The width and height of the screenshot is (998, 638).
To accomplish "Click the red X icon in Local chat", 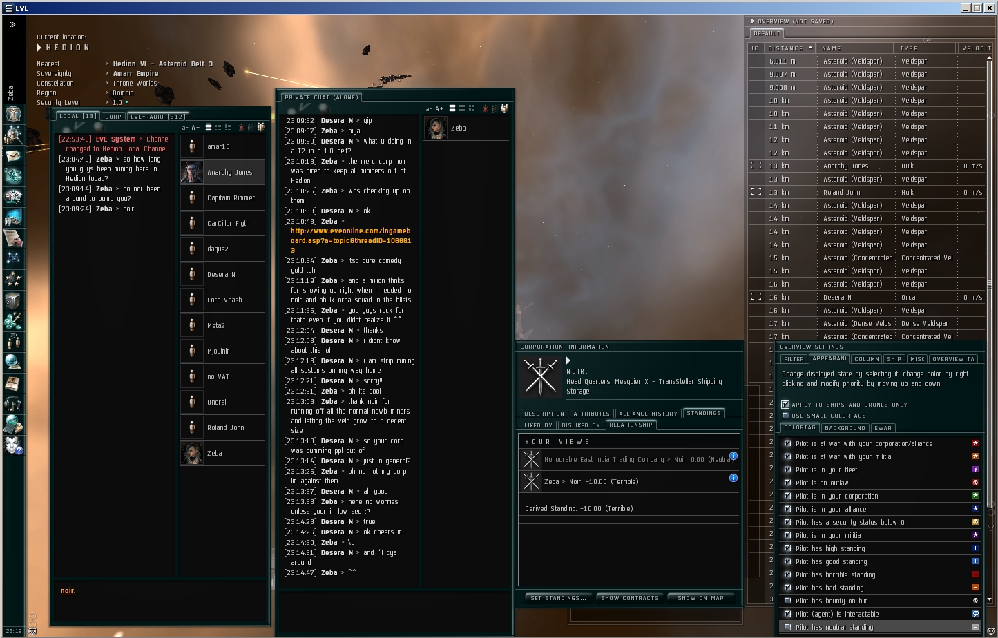I will coord(241,127).
